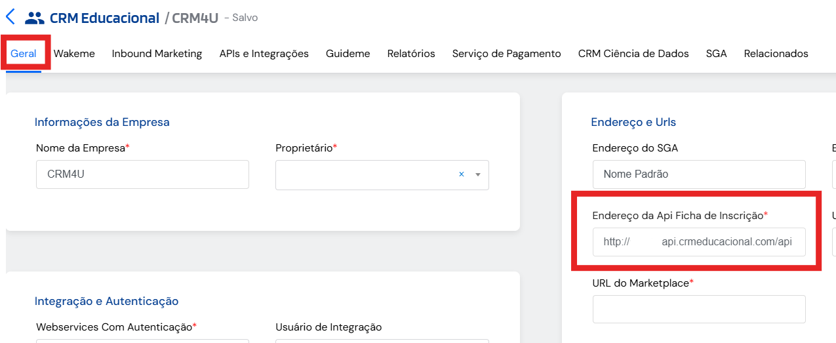Screen dimensions: 836x343
Task: Click the Endereço da Api Ficha de Inscrição field
Action: point(699,242)
